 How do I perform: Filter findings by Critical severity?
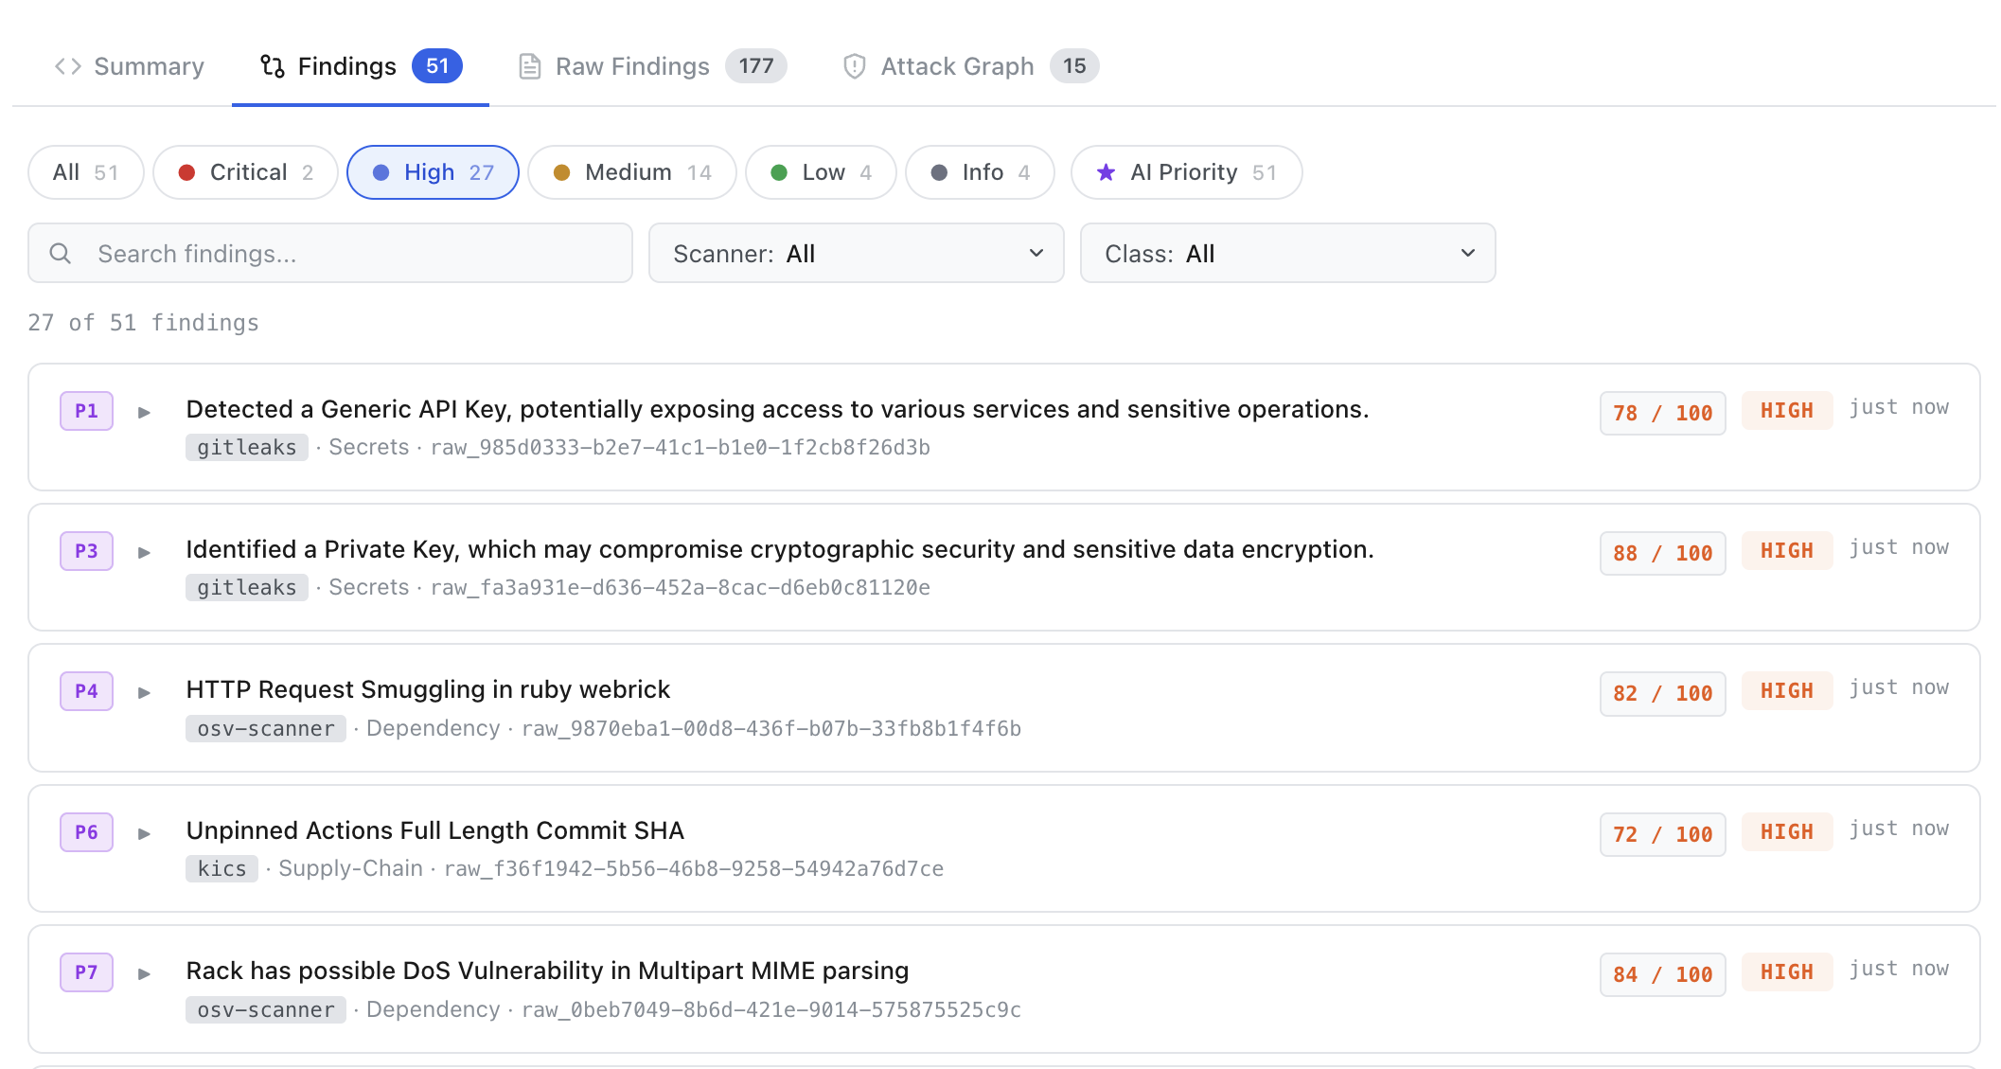pos(245,172)
